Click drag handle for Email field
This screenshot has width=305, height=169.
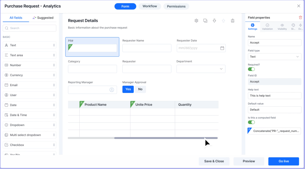pyautogui.click(x=54, y=85)
